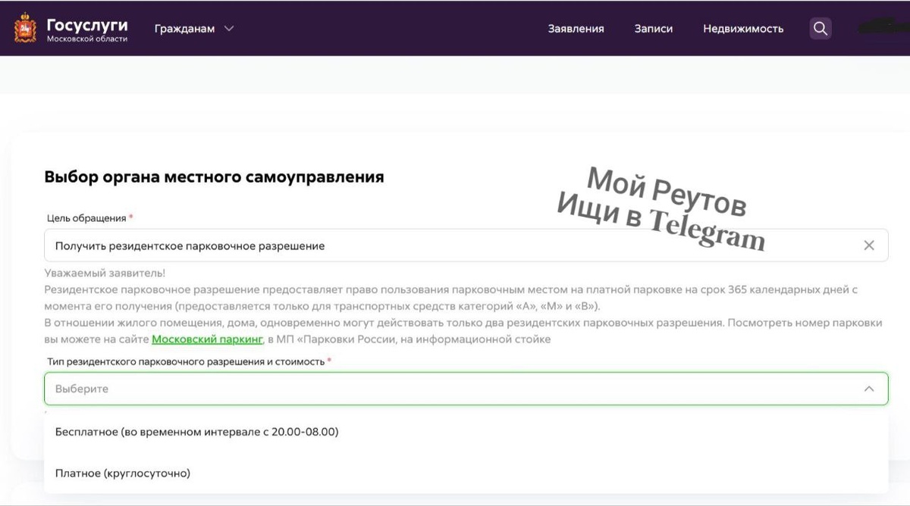Open the Заявления menu item

(576, 29)
